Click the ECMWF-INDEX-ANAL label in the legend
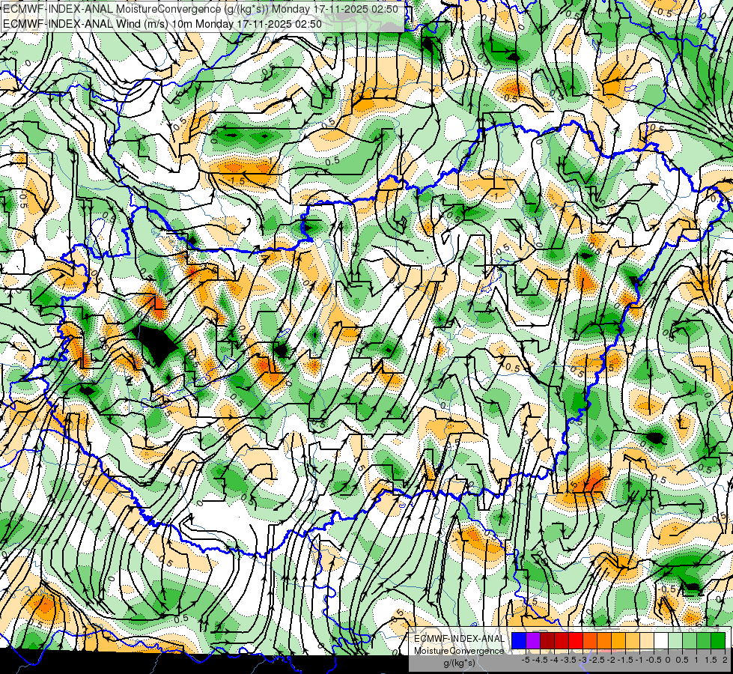This screenshot has width=733, height=674. [x=459, y=639]
